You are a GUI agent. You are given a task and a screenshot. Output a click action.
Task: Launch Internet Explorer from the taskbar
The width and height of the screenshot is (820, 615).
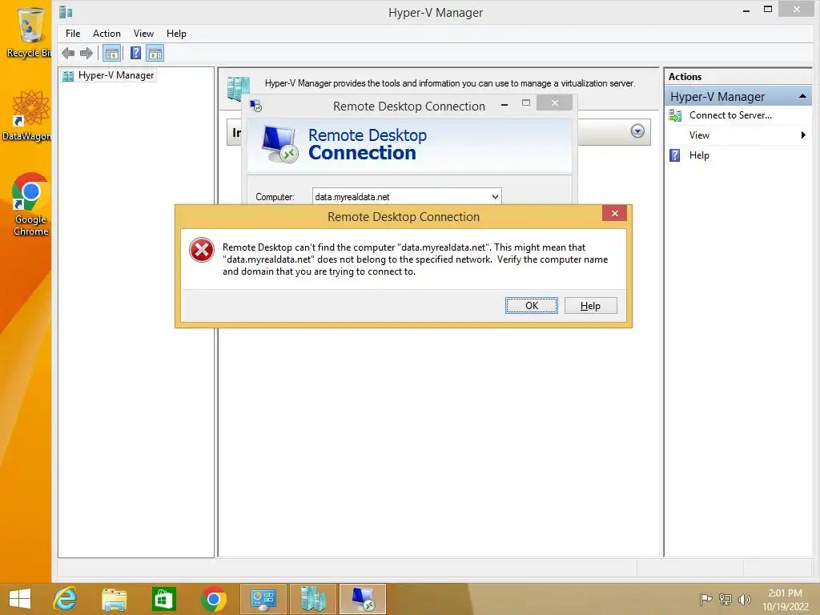(65, 599)
